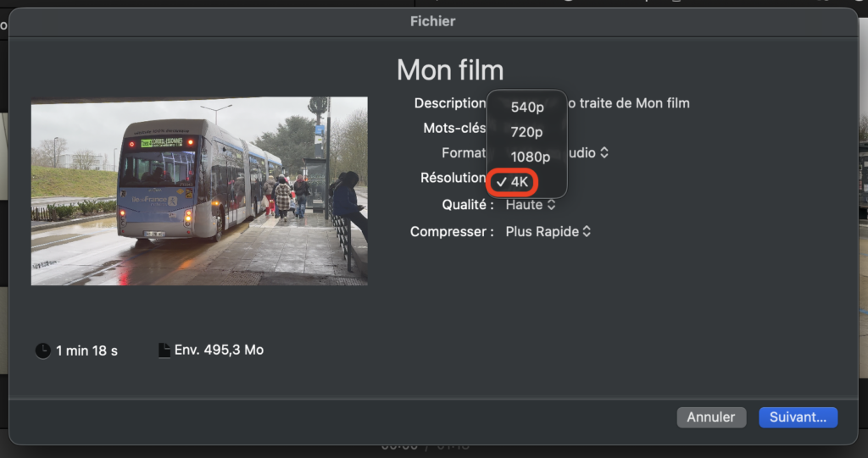868x458 pixels.
Task: Click the Suivant... button
Action: [798, 417]
